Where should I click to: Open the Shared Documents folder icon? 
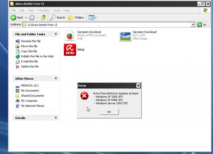tap(17, 96)
